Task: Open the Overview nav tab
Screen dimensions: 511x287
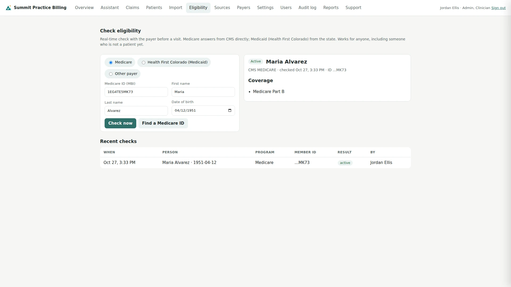Action: (x=84, y=8)
